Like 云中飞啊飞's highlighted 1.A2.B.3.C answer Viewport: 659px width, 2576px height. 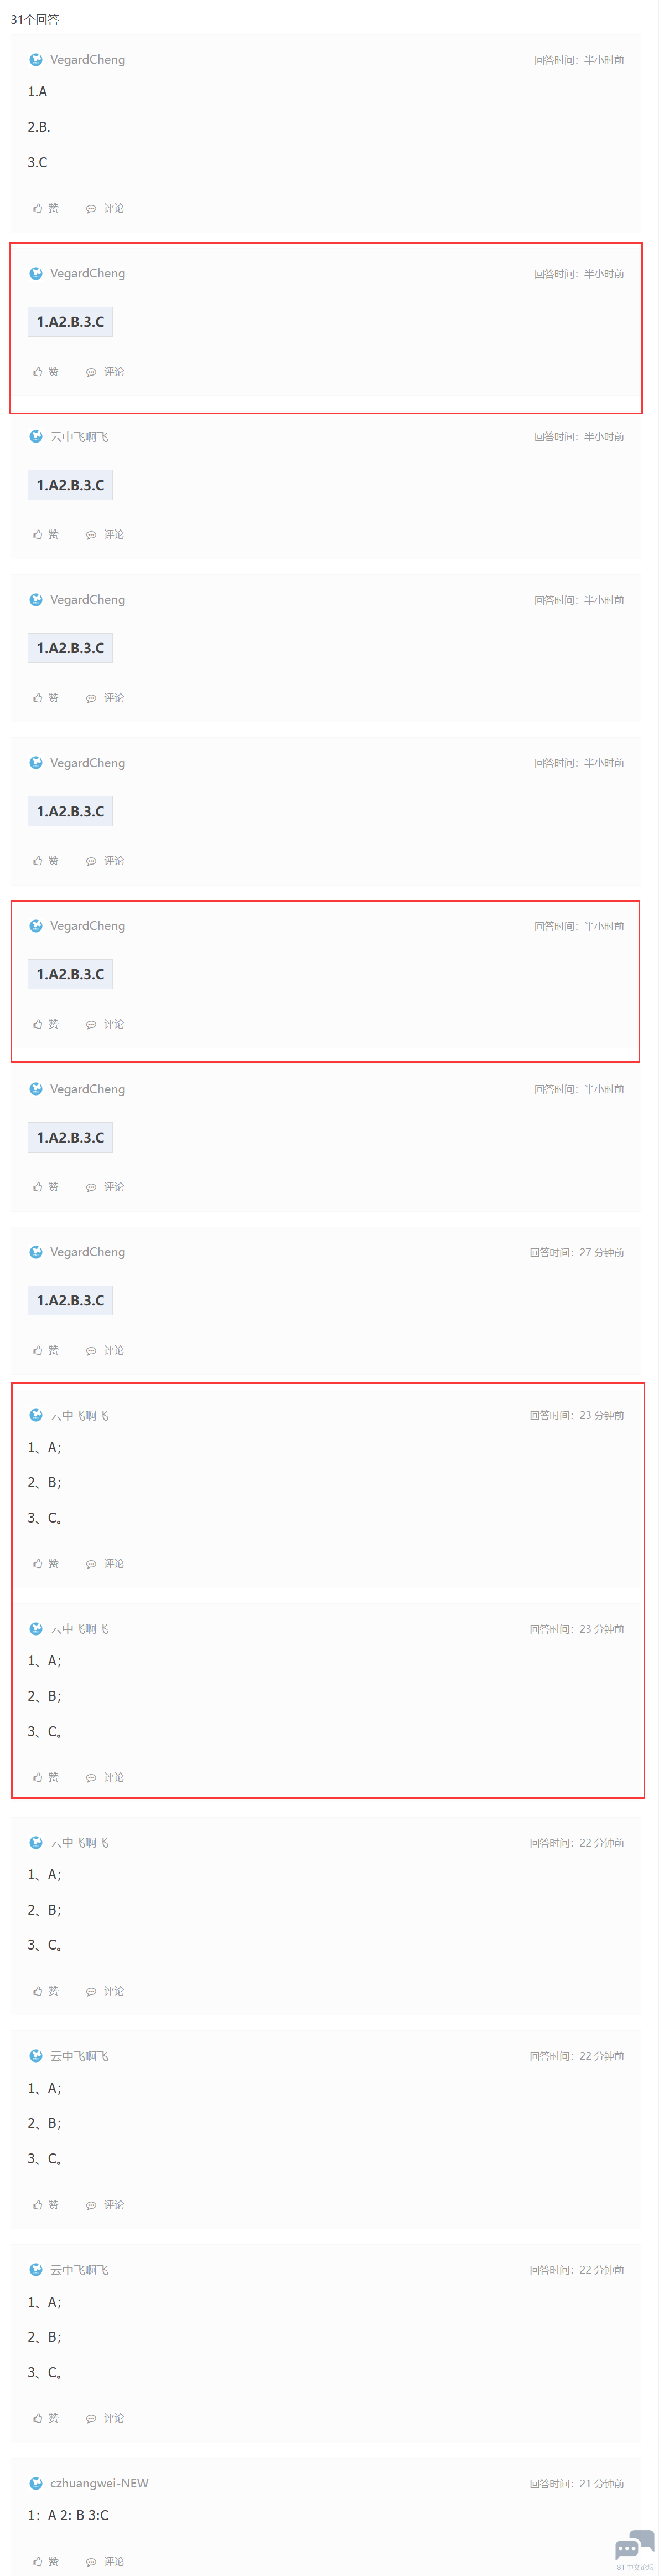click(46, 534)
